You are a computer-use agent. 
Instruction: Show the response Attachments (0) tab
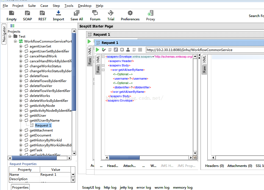[240, 166]
